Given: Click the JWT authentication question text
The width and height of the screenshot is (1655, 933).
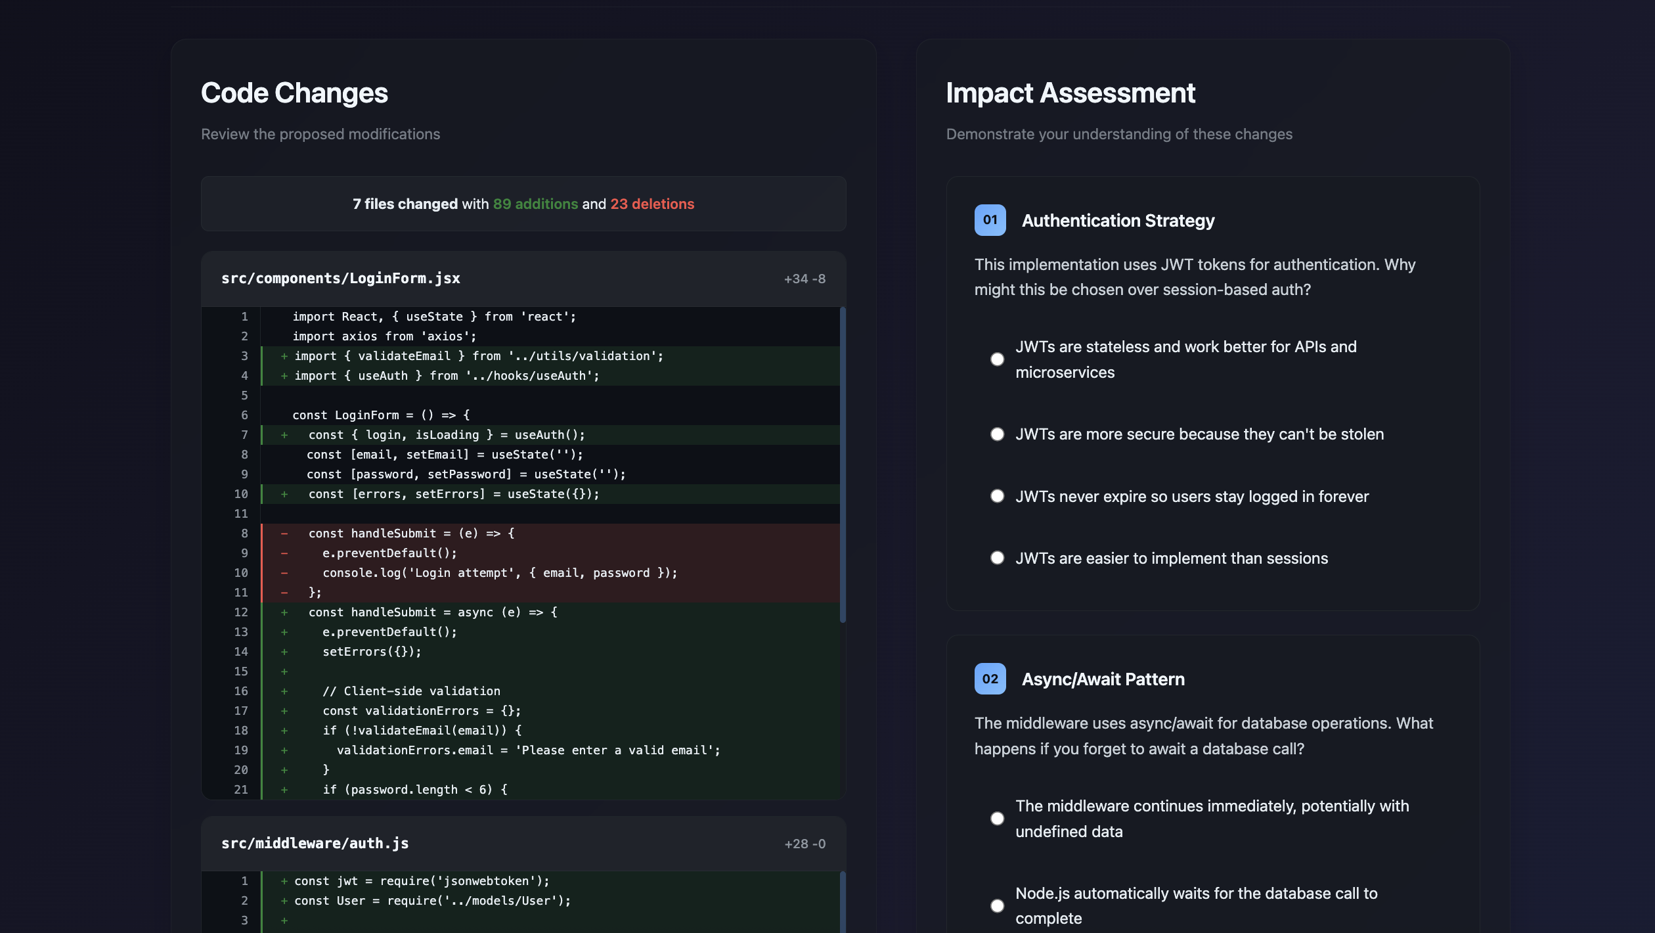Looking at the screenshot, I should pos(1195,276).
